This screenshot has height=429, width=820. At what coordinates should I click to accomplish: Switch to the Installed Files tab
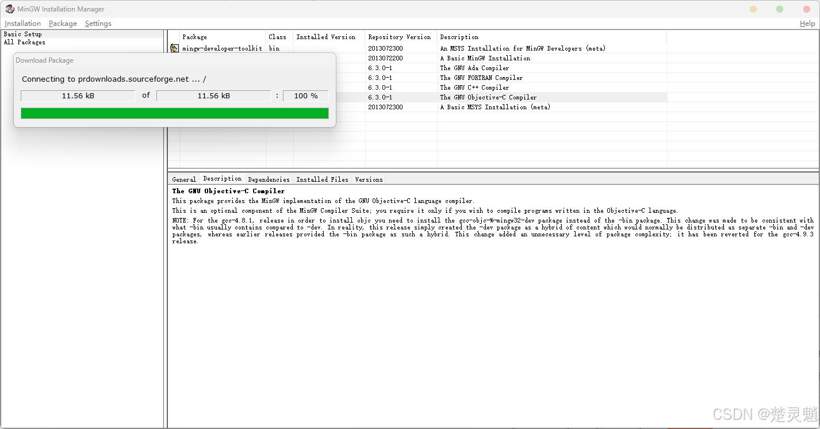322,179
